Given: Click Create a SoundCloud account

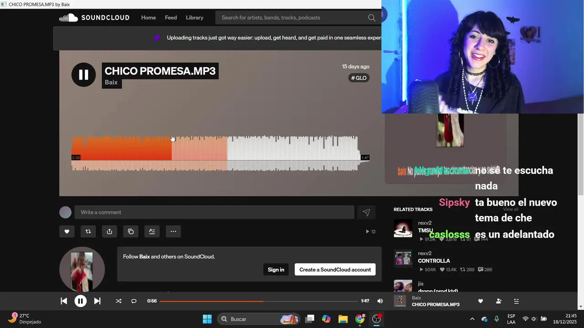Looking at the screenshot, I should point(335,270).
